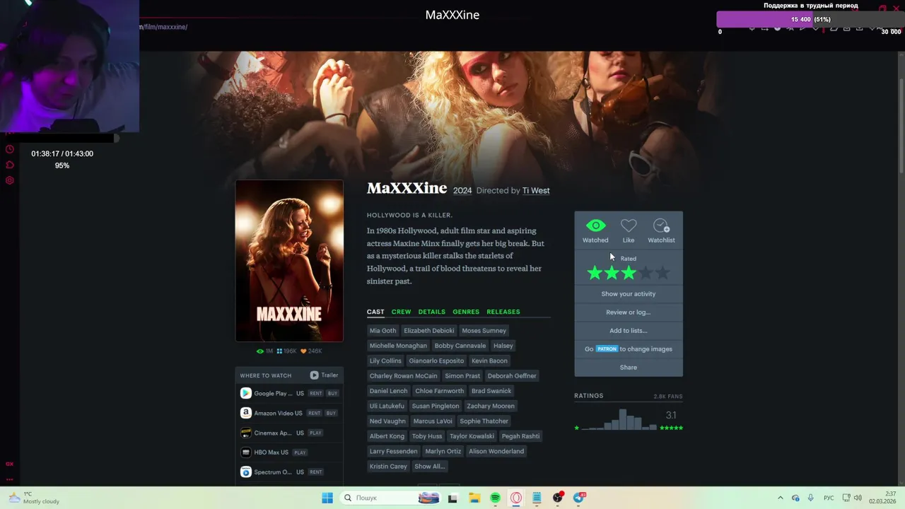
Task: Click the purple donation progress bar
Action: pos(810,19)
